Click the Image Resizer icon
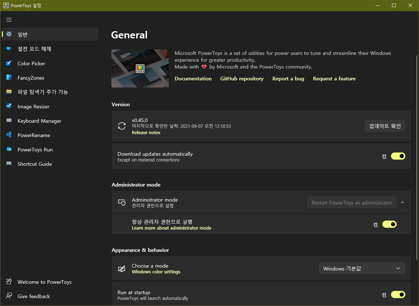Screen dimensions: 419x306 pos(9,106)
